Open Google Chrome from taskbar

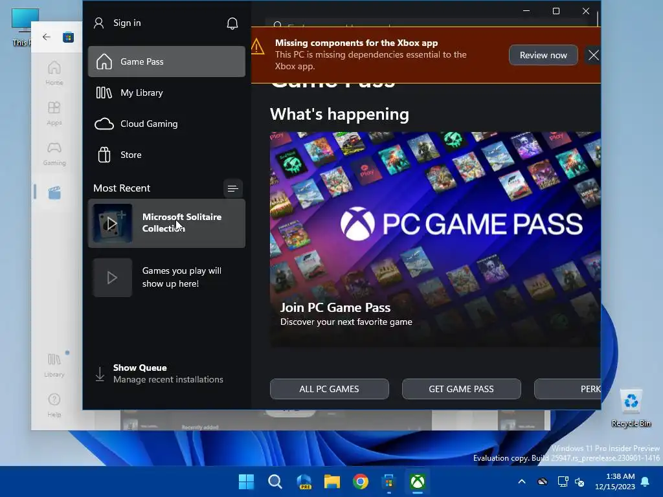(x=361, y=481)
